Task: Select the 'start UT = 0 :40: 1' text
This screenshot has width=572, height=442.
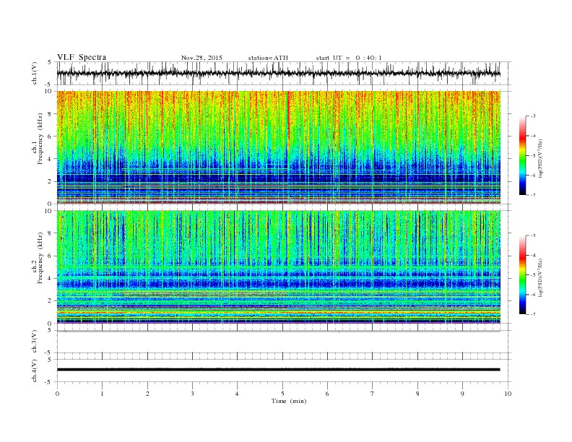Action: (x=349, y=58)
